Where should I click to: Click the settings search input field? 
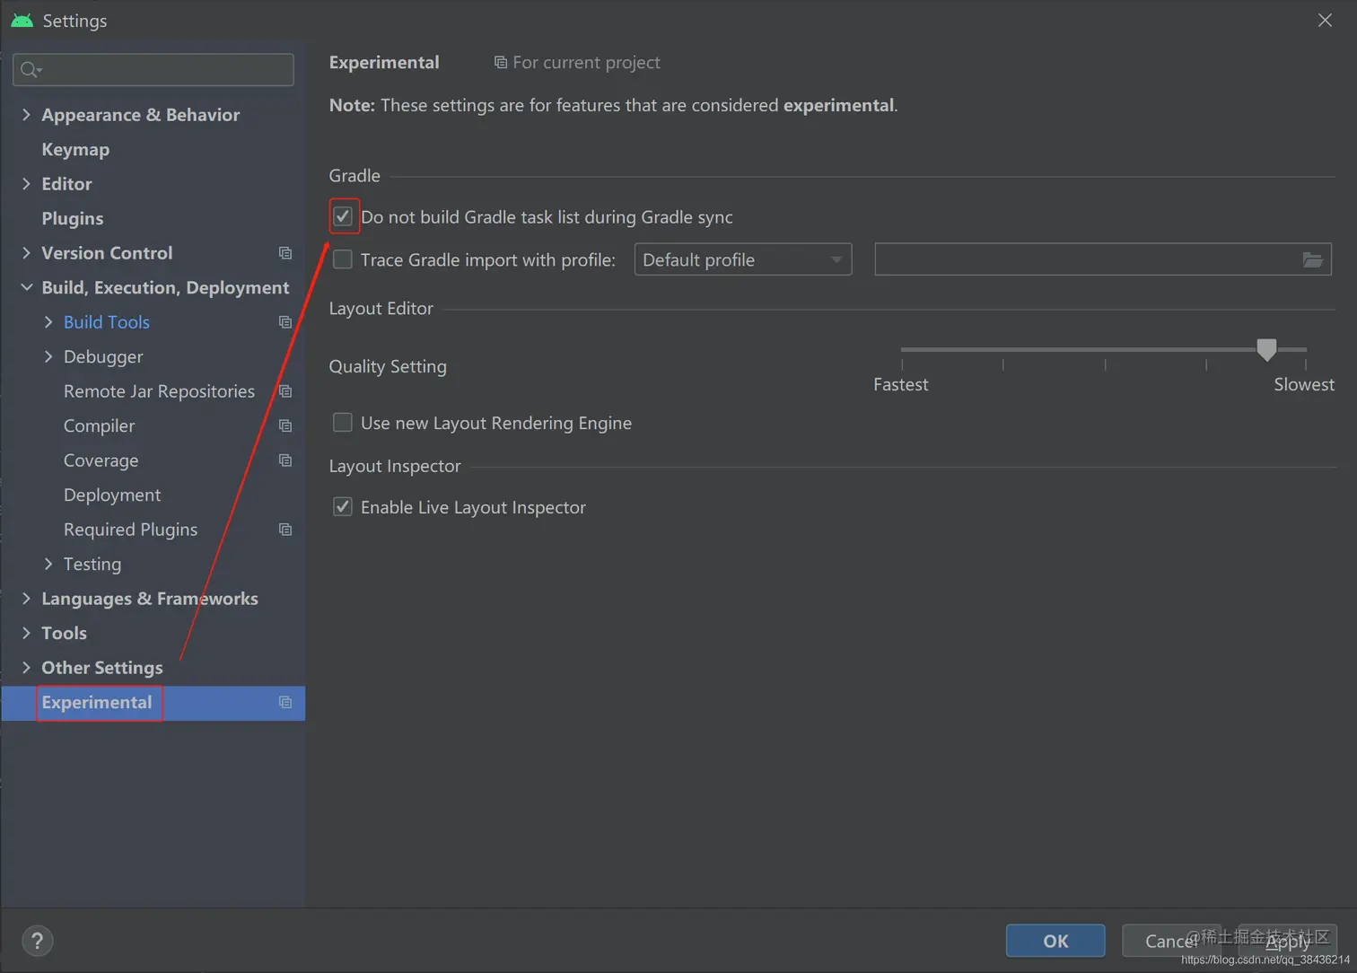(x=153, y=70)
